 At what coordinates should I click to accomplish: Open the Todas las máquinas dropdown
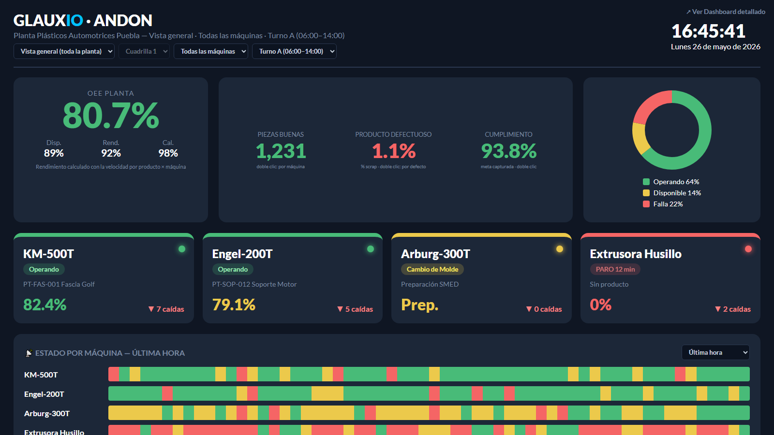(211, 51)
